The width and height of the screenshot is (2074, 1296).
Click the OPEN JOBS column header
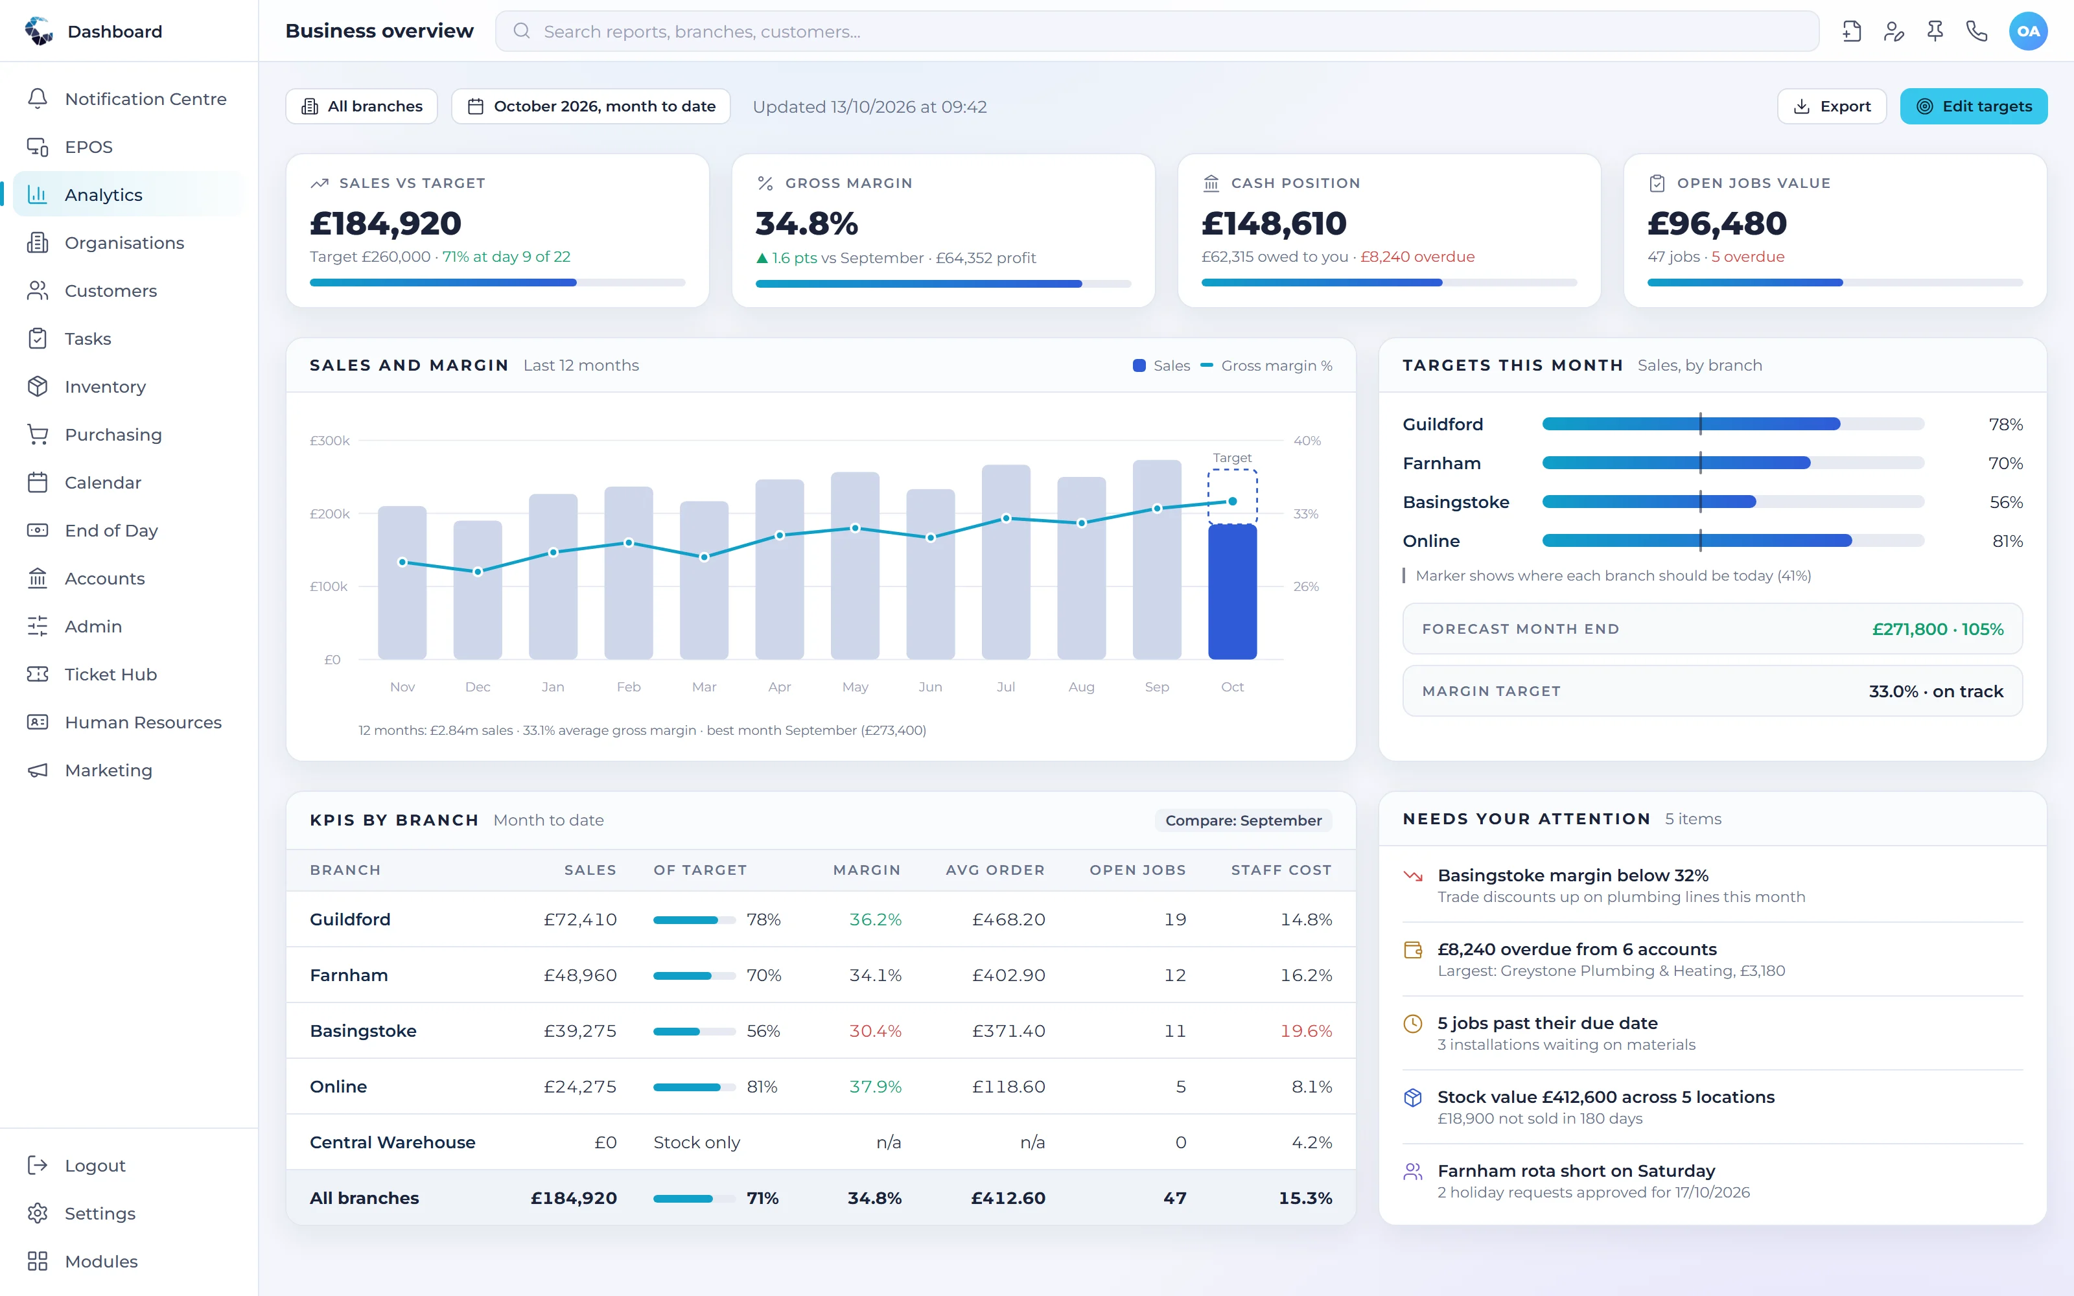pyautogui.click(x=1137, y=870)
